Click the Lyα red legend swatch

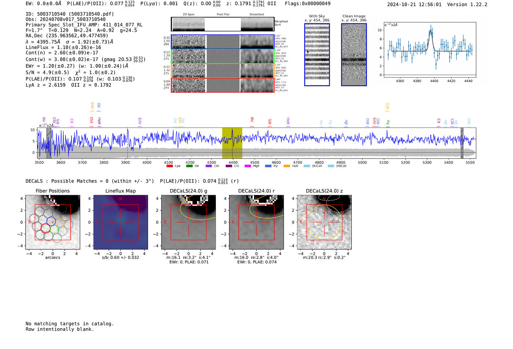pos(169,166)
